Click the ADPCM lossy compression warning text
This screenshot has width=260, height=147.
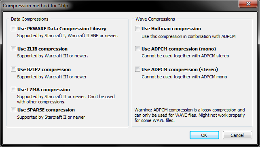190,115
